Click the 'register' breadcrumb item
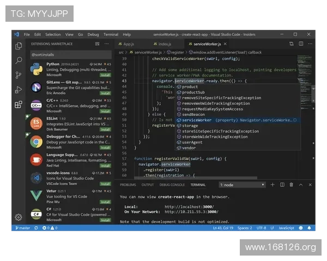The image size is (327, 261). click(175, 52)
